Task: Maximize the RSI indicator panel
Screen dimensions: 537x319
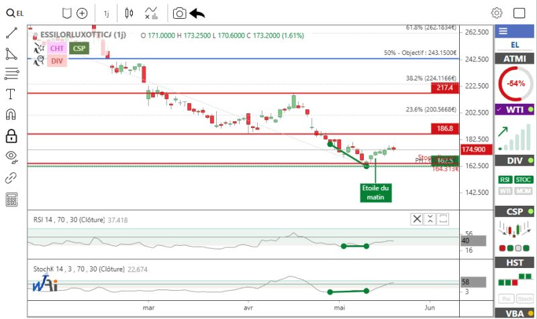Action: tap(443, 219)
